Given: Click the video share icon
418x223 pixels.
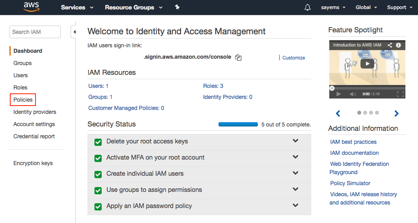Looking at the screenshot, I should pyautogui.click(x=390, y=45).
